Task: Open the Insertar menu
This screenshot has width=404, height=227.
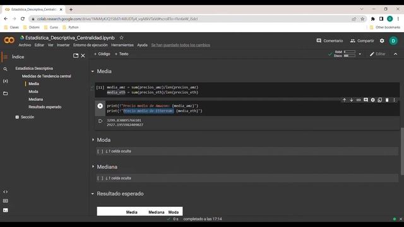Action: click(63, 45)
